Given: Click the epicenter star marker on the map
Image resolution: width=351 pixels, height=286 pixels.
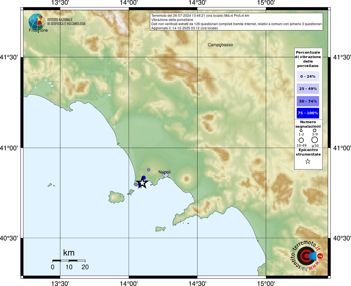Looking at the screenshot, I should click(x=142, y=183).
